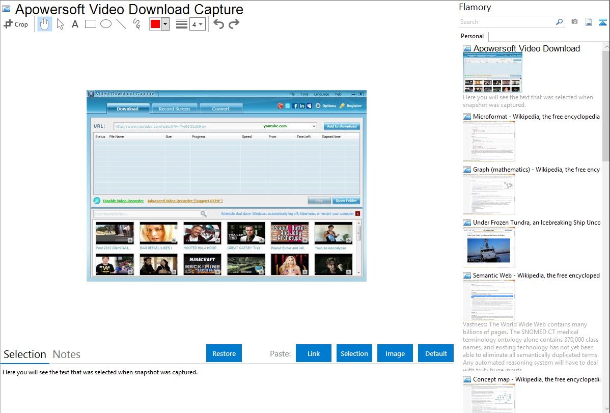This screenshot has height=413, width=610.
Task: Click the title 'Apowersoft Video Download' in list
Action: click(x=526, y=49)
